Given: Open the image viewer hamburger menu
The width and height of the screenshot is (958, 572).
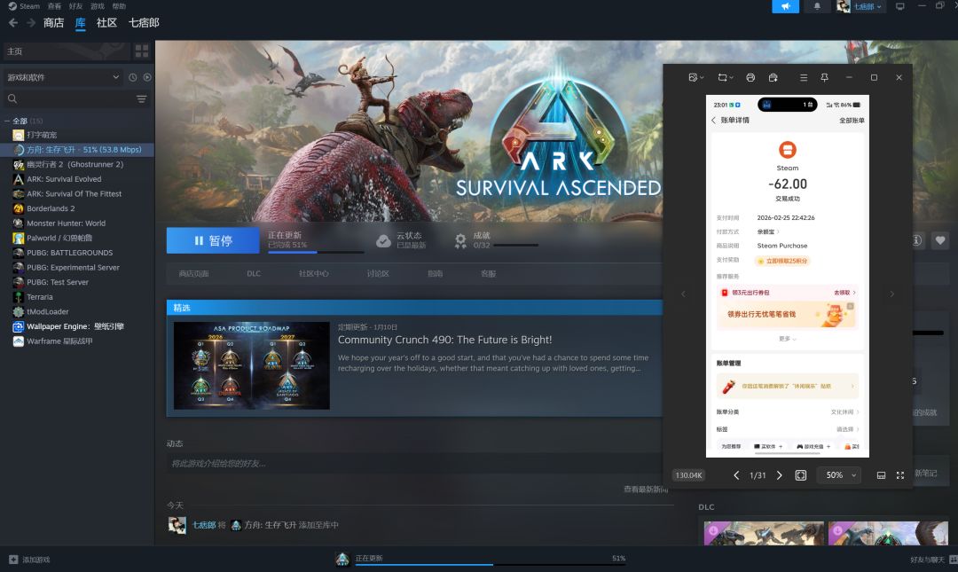Looking at the screenshot, I should pyautogui.click(x=804, y=78).
